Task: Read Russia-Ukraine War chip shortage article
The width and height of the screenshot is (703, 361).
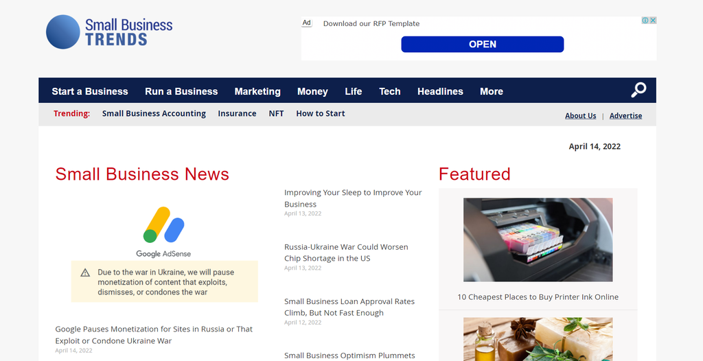Action: (346, 253)
